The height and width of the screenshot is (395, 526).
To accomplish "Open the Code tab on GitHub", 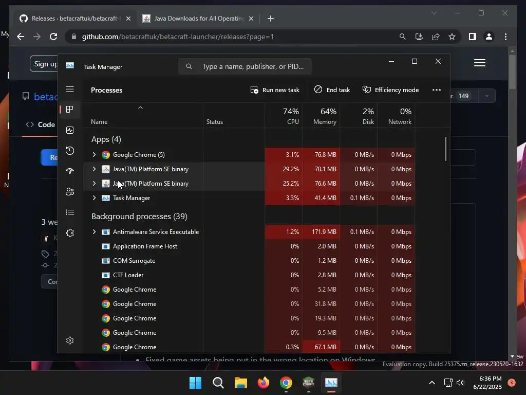I will click(x=40, y=124).
